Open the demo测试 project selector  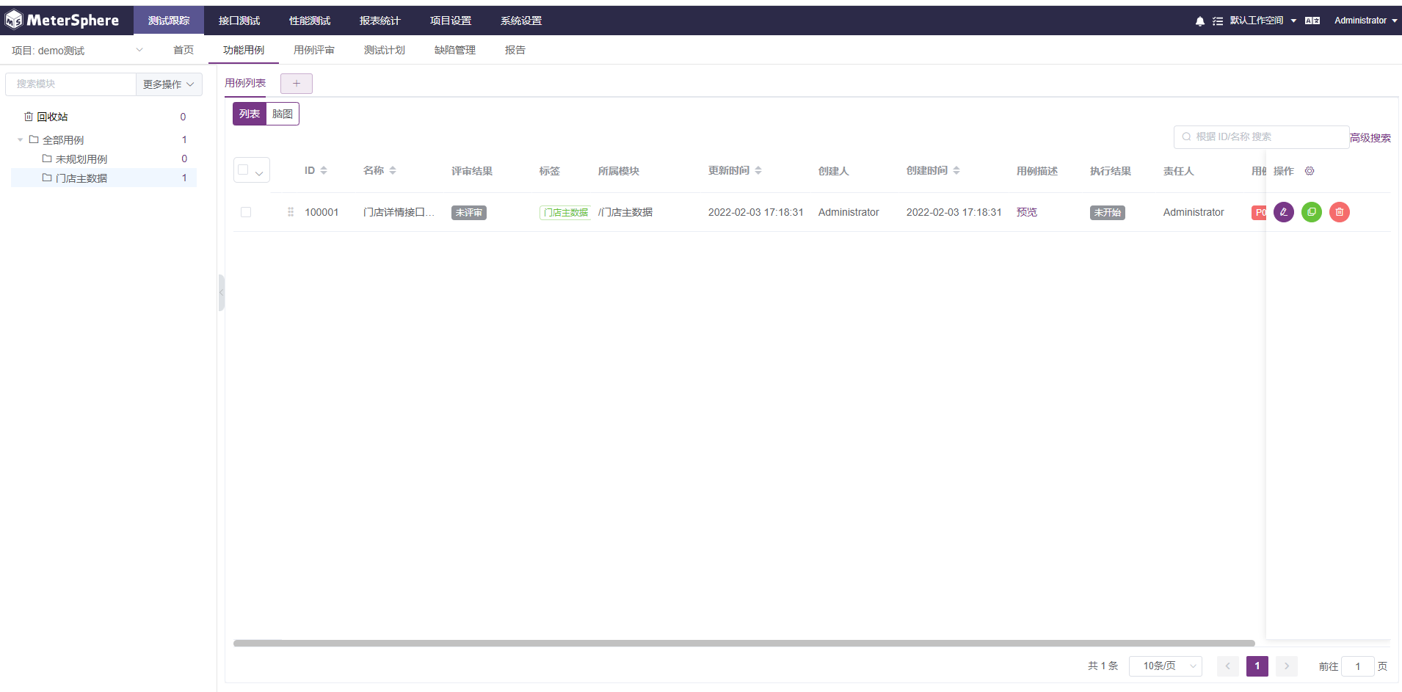(77, 50)
